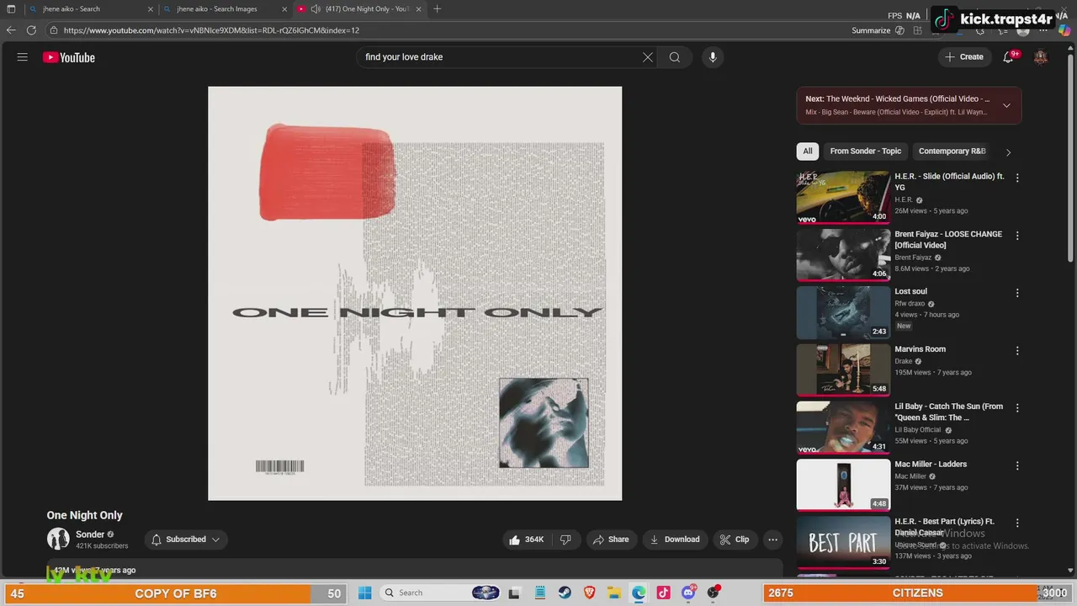Select the From Sonder - Topic chip
The image size is (1077, 606).
pos(866,151)
